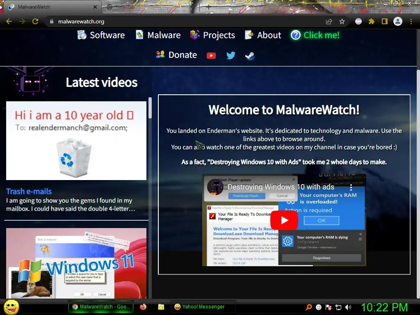Open the About page
Viewport: 420px width, 315px height.
click(x=263, y=35)
